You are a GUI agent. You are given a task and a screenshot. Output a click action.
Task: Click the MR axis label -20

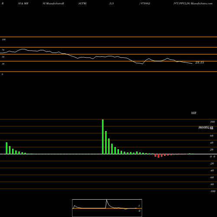click(x=212, y=164)
